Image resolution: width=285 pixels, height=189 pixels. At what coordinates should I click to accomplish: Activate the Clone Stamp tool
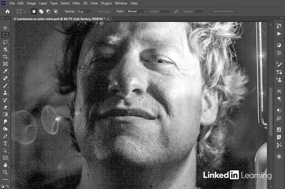pyautogui.click(x=5, y=93)
